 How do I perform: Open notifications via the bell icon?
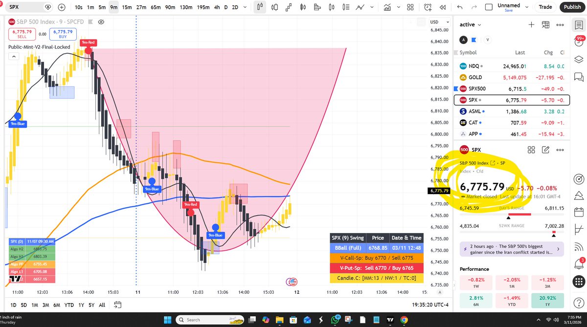point(579,263)
